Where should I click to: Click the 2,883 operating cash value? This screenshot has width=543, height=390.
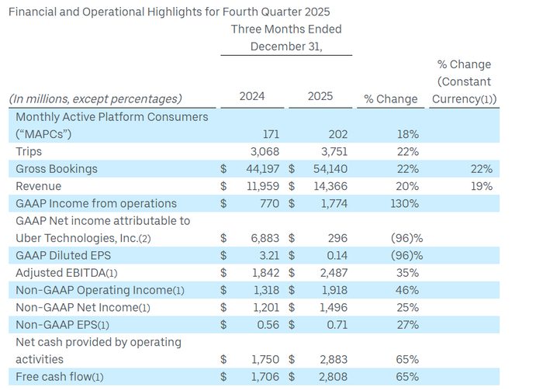[333, 359]
